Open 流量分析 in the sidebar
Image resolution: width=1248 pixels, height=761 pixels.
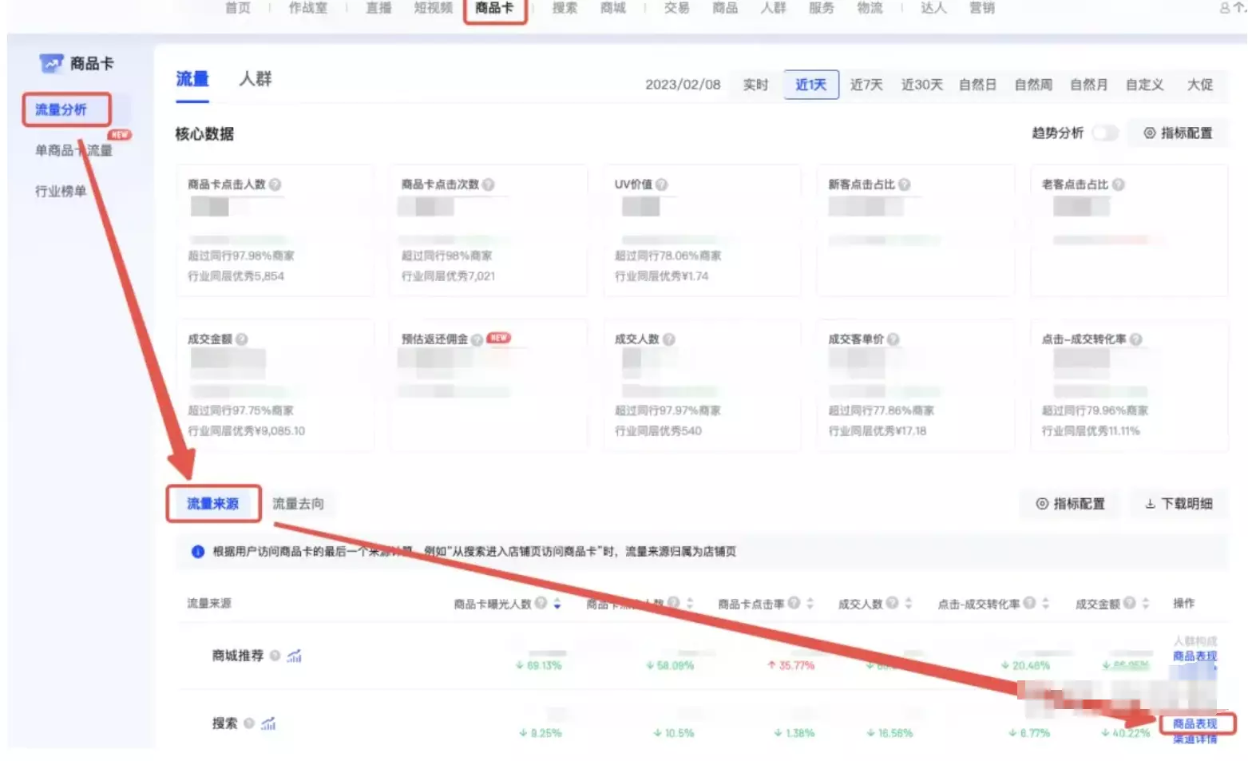(61, 109)
